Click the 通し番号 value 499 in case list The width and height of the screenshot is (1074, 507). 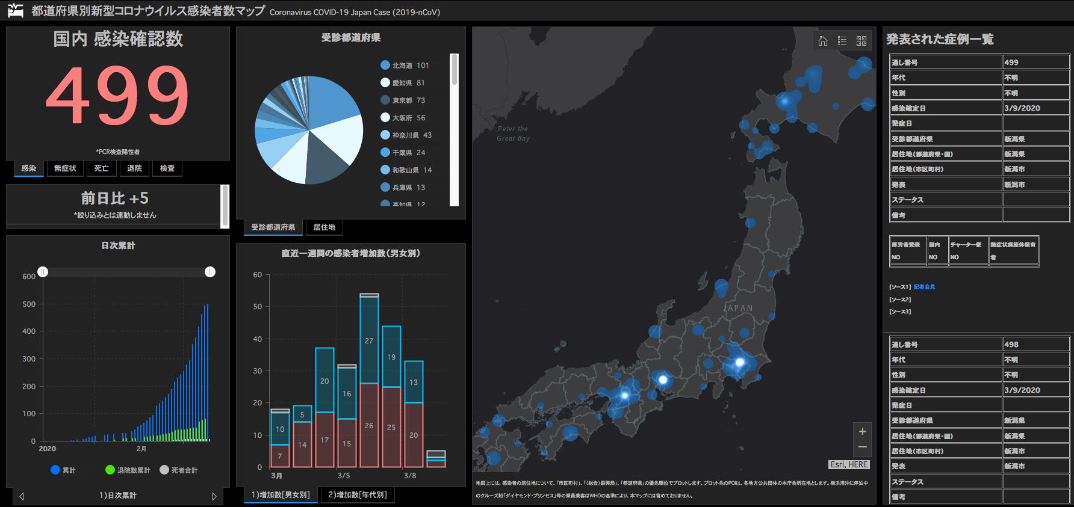[x=1035, y=62]
